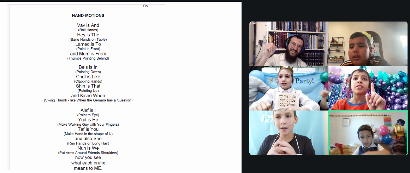
Task: Click the top-right video tile with paper crown
Action: click(368, 44)
